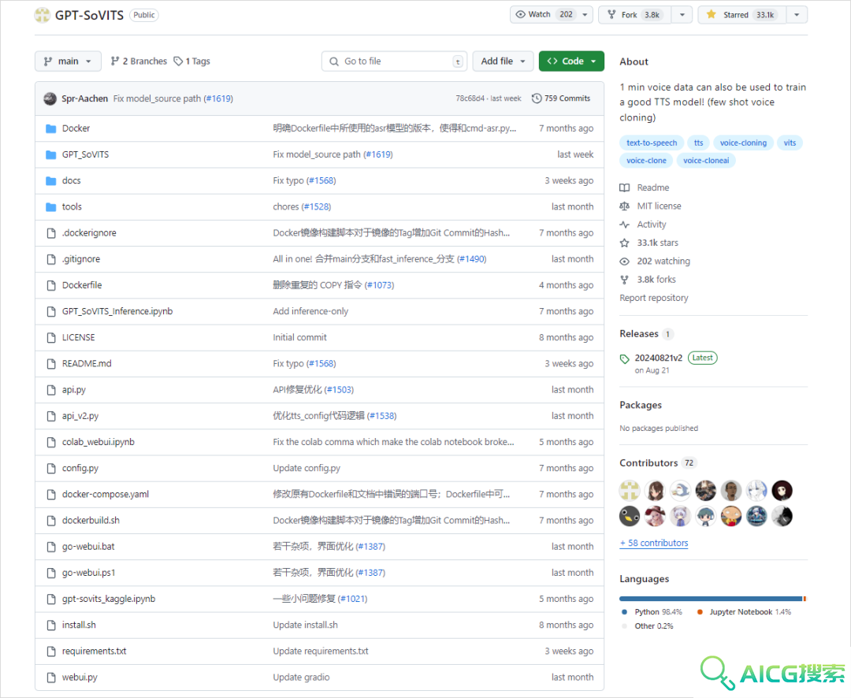The height and width of the screenshot is (698, 851).
Task: Click the docs folder icon
Action: tap(51, 180)
